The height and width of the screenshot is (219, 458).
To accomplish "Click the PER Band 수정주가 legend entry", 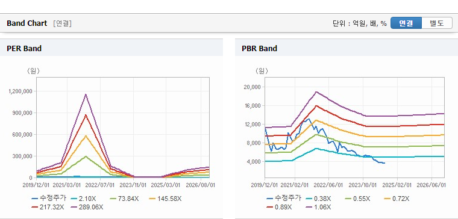I will click(x=49, y=199).
